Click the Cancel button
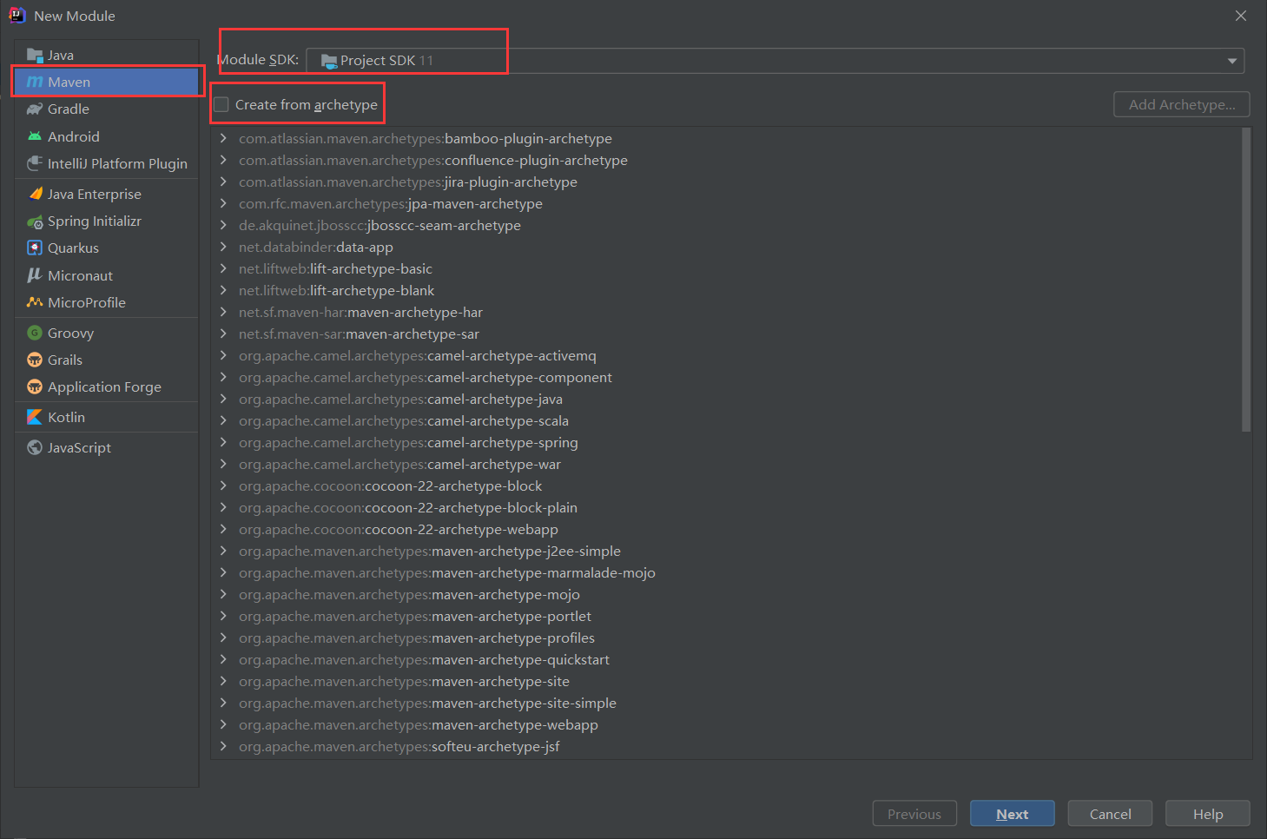Viewport: 1267px width, 839px height. pos(1110,814)
